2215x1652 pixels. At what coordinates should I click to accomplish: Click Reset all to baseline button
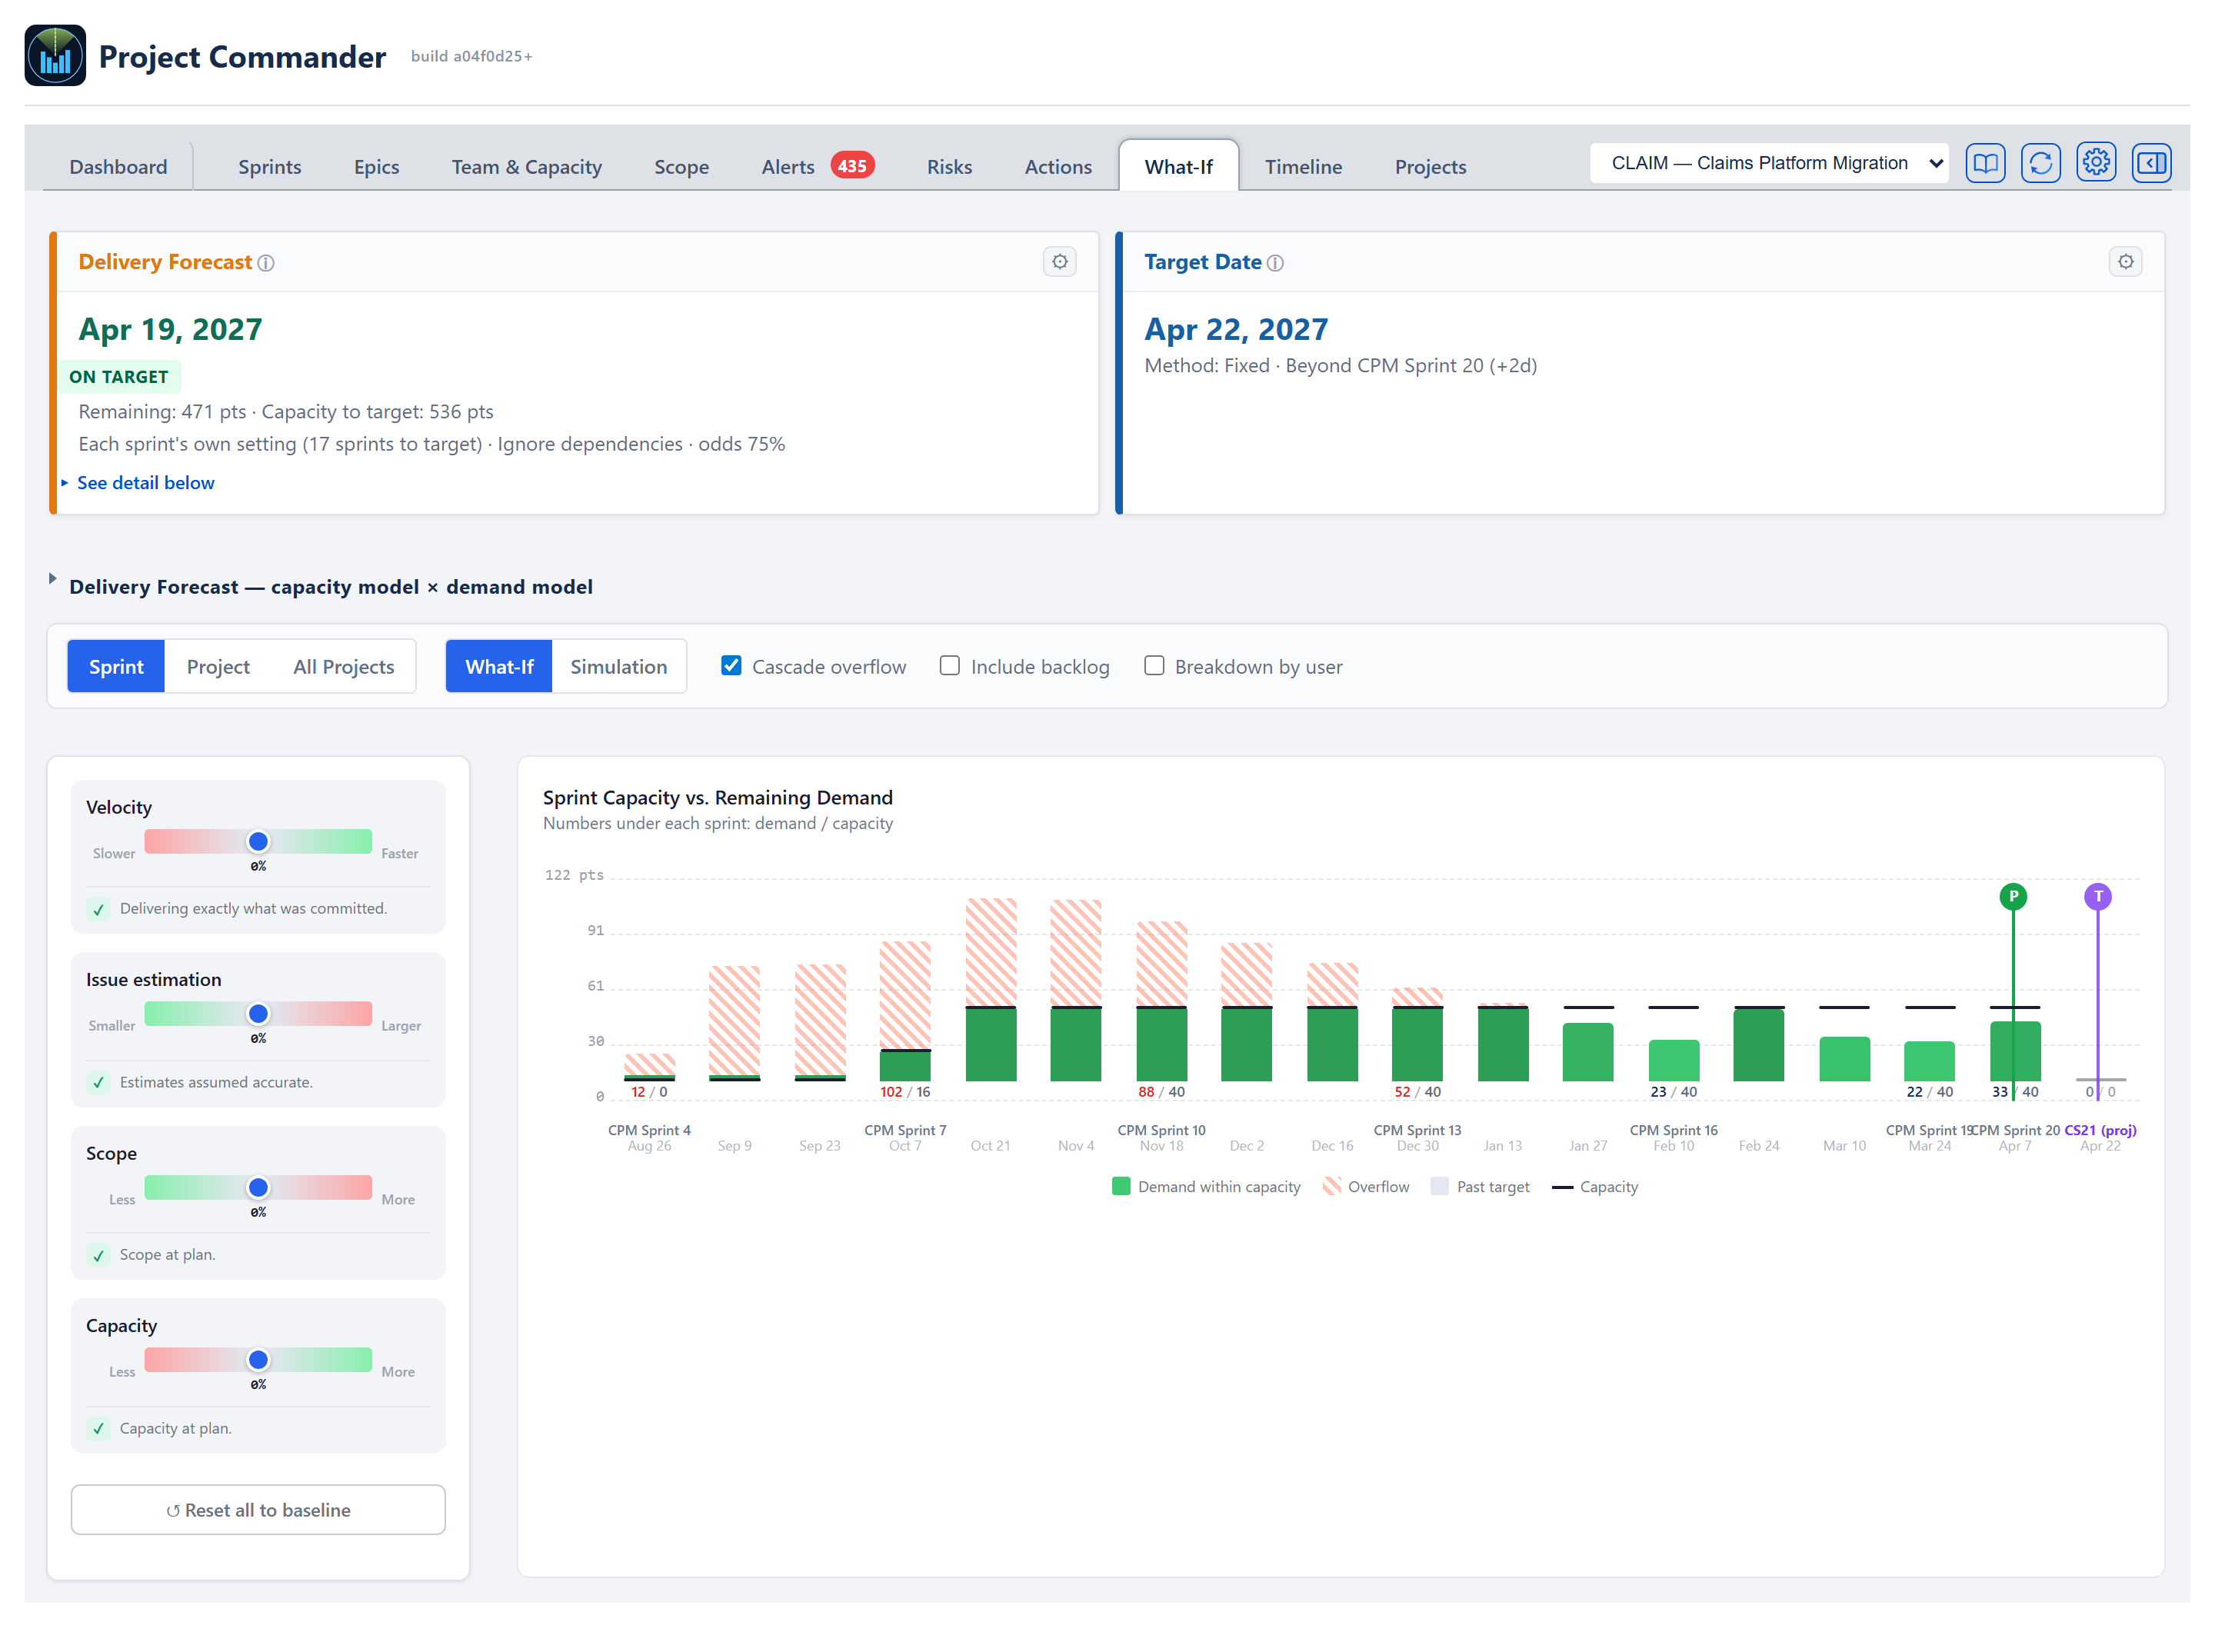pos(258,1510)
